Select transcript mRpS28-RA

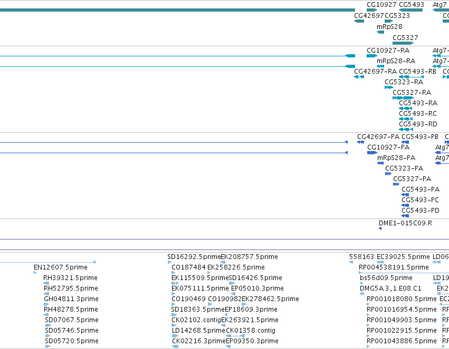pyautogui.click(x=380, y=66)
